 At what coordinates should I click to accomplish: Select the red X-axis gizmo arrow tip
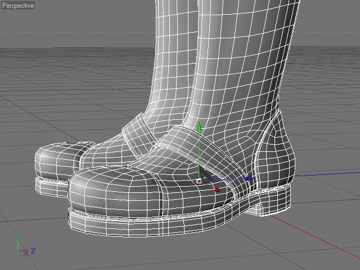click(217, 190)
